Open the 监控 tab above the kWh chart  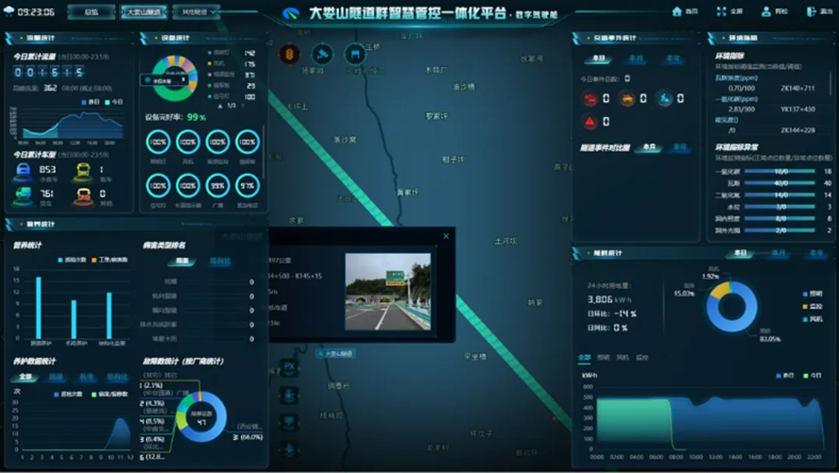coord(642,358)
